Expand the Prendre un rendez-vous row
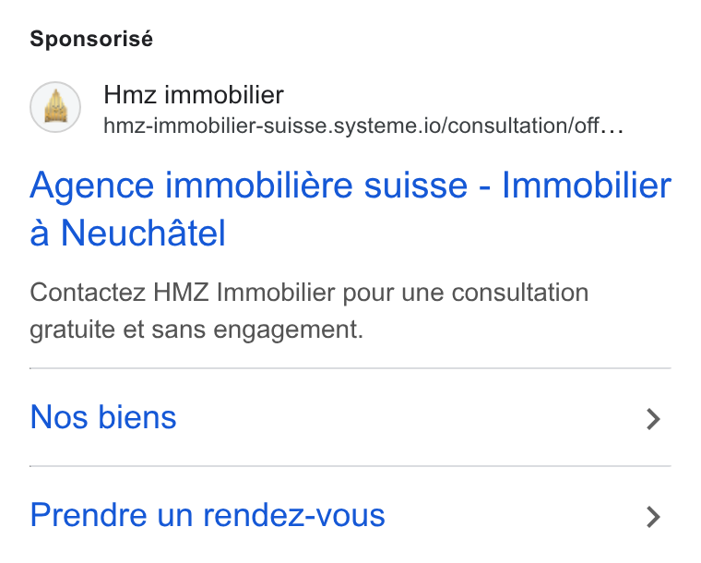701x563 pixels. click(350, 515)
